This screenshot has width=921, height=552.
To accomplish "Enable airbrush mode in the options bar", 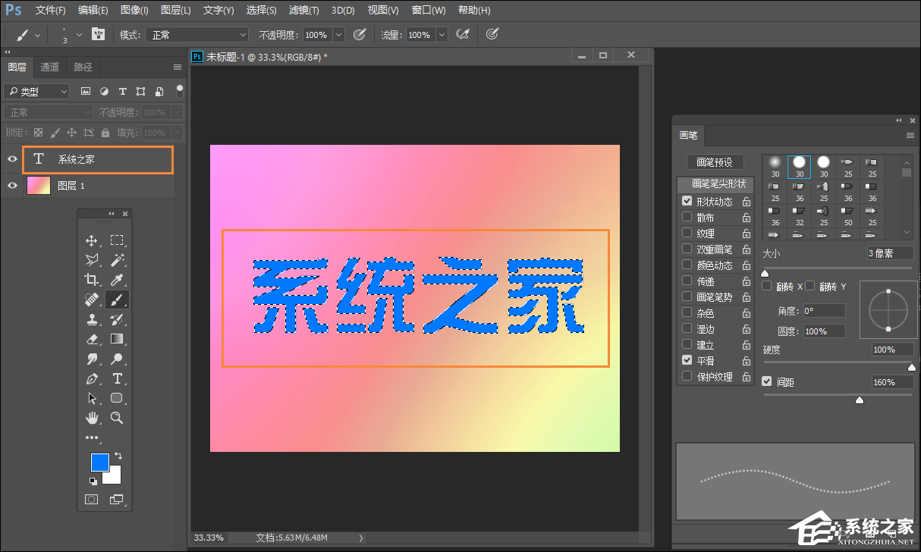I will [464, 34].
